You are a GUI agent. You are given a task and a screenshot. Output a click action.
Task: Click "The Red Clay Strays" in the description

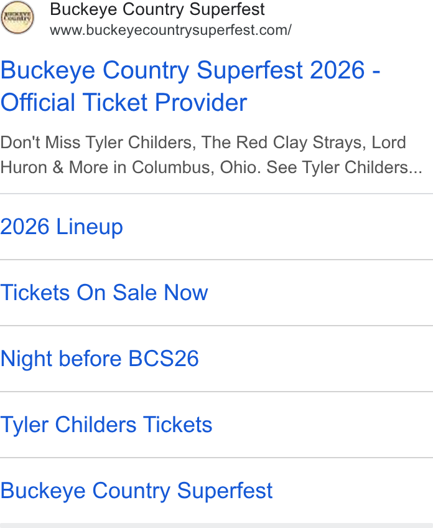[283, 143]
